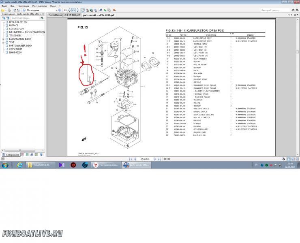Expand the ILLUSTRATION_INDEX tree node
This screenshot has width=300, height=243.
pos(3,39)
